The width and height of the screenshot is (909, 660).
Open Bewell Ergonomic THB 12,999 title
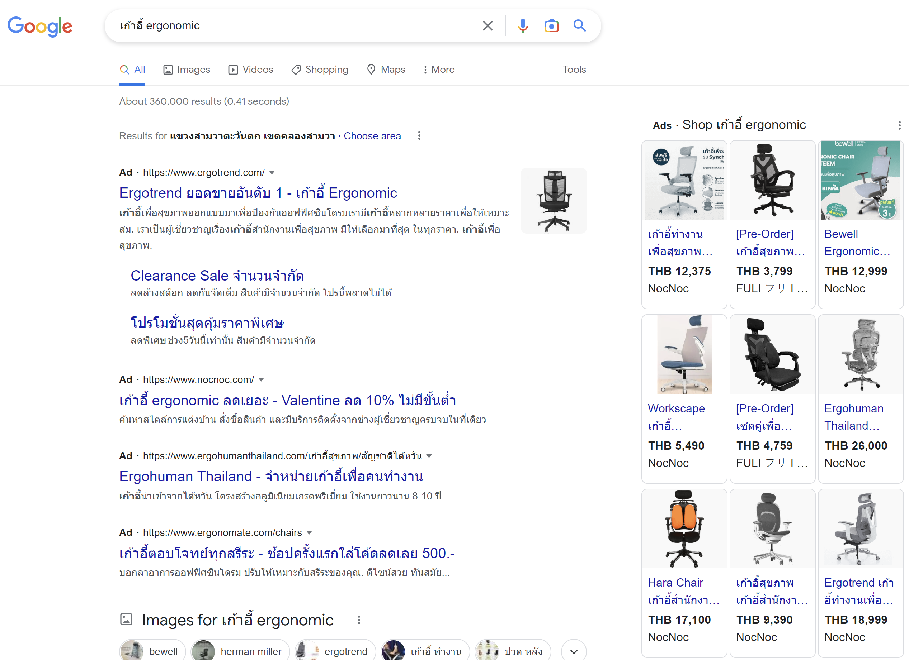coord(857,243)
